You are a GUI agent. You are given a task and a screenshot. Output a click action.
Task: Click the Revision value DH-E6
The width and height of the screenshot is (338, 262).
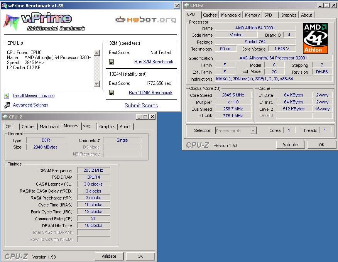point(322,72)
